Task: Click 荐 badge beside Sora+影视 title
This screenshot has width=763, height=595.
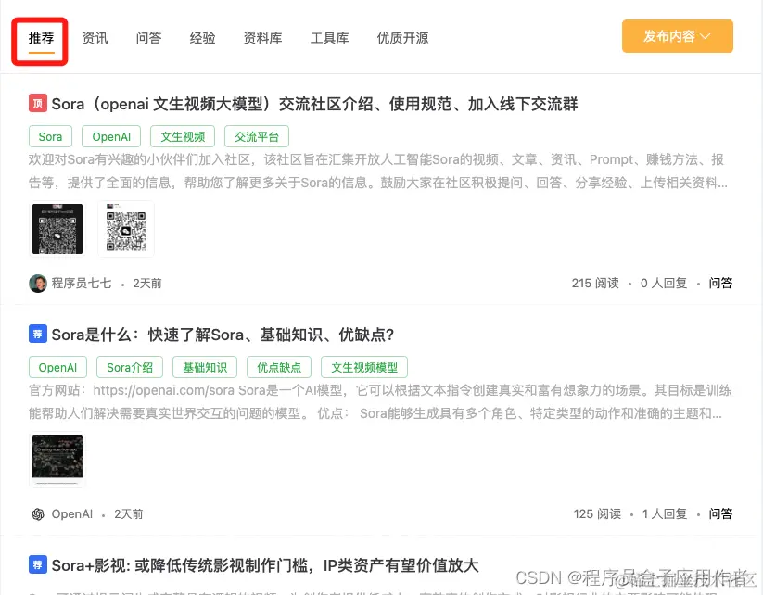Action: (x=37, y=564)
